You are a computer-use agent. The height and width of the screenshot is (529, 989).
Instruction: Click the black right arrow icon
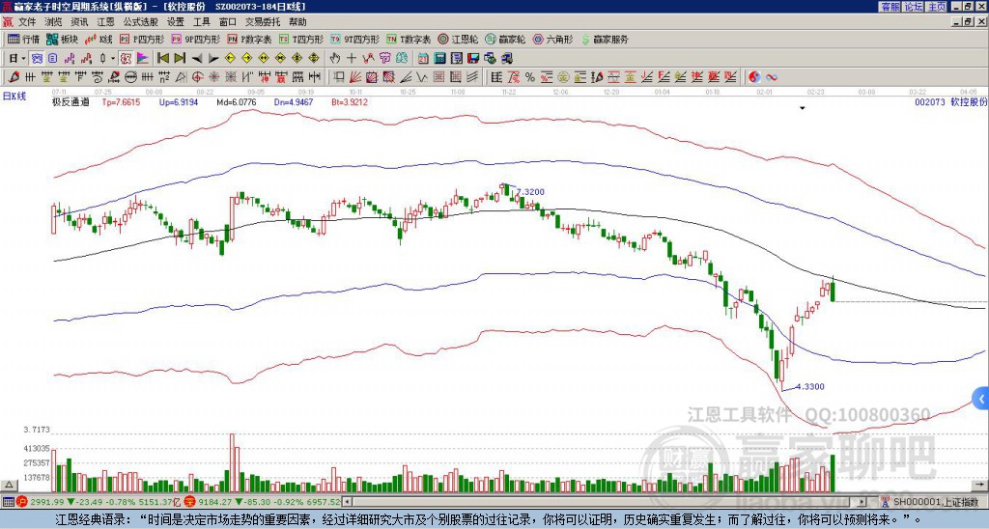click(x=213, y=59)
